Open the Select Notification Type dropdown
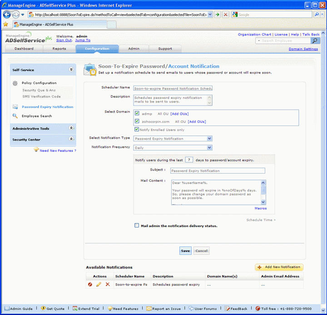This screenshot has width=327, height=315. coord(209,138)
